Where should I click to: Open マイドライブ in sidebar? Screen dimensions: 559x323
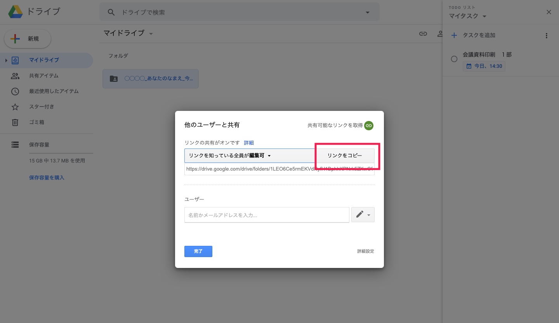coord(46,60)
